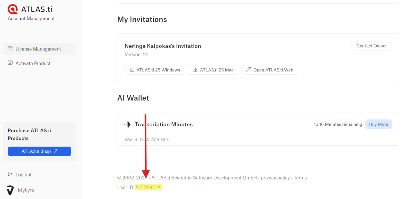Click the ATLAS.ti brand name text
The width and height of the screenshot is (407, 199).
[x=37, y=9]
